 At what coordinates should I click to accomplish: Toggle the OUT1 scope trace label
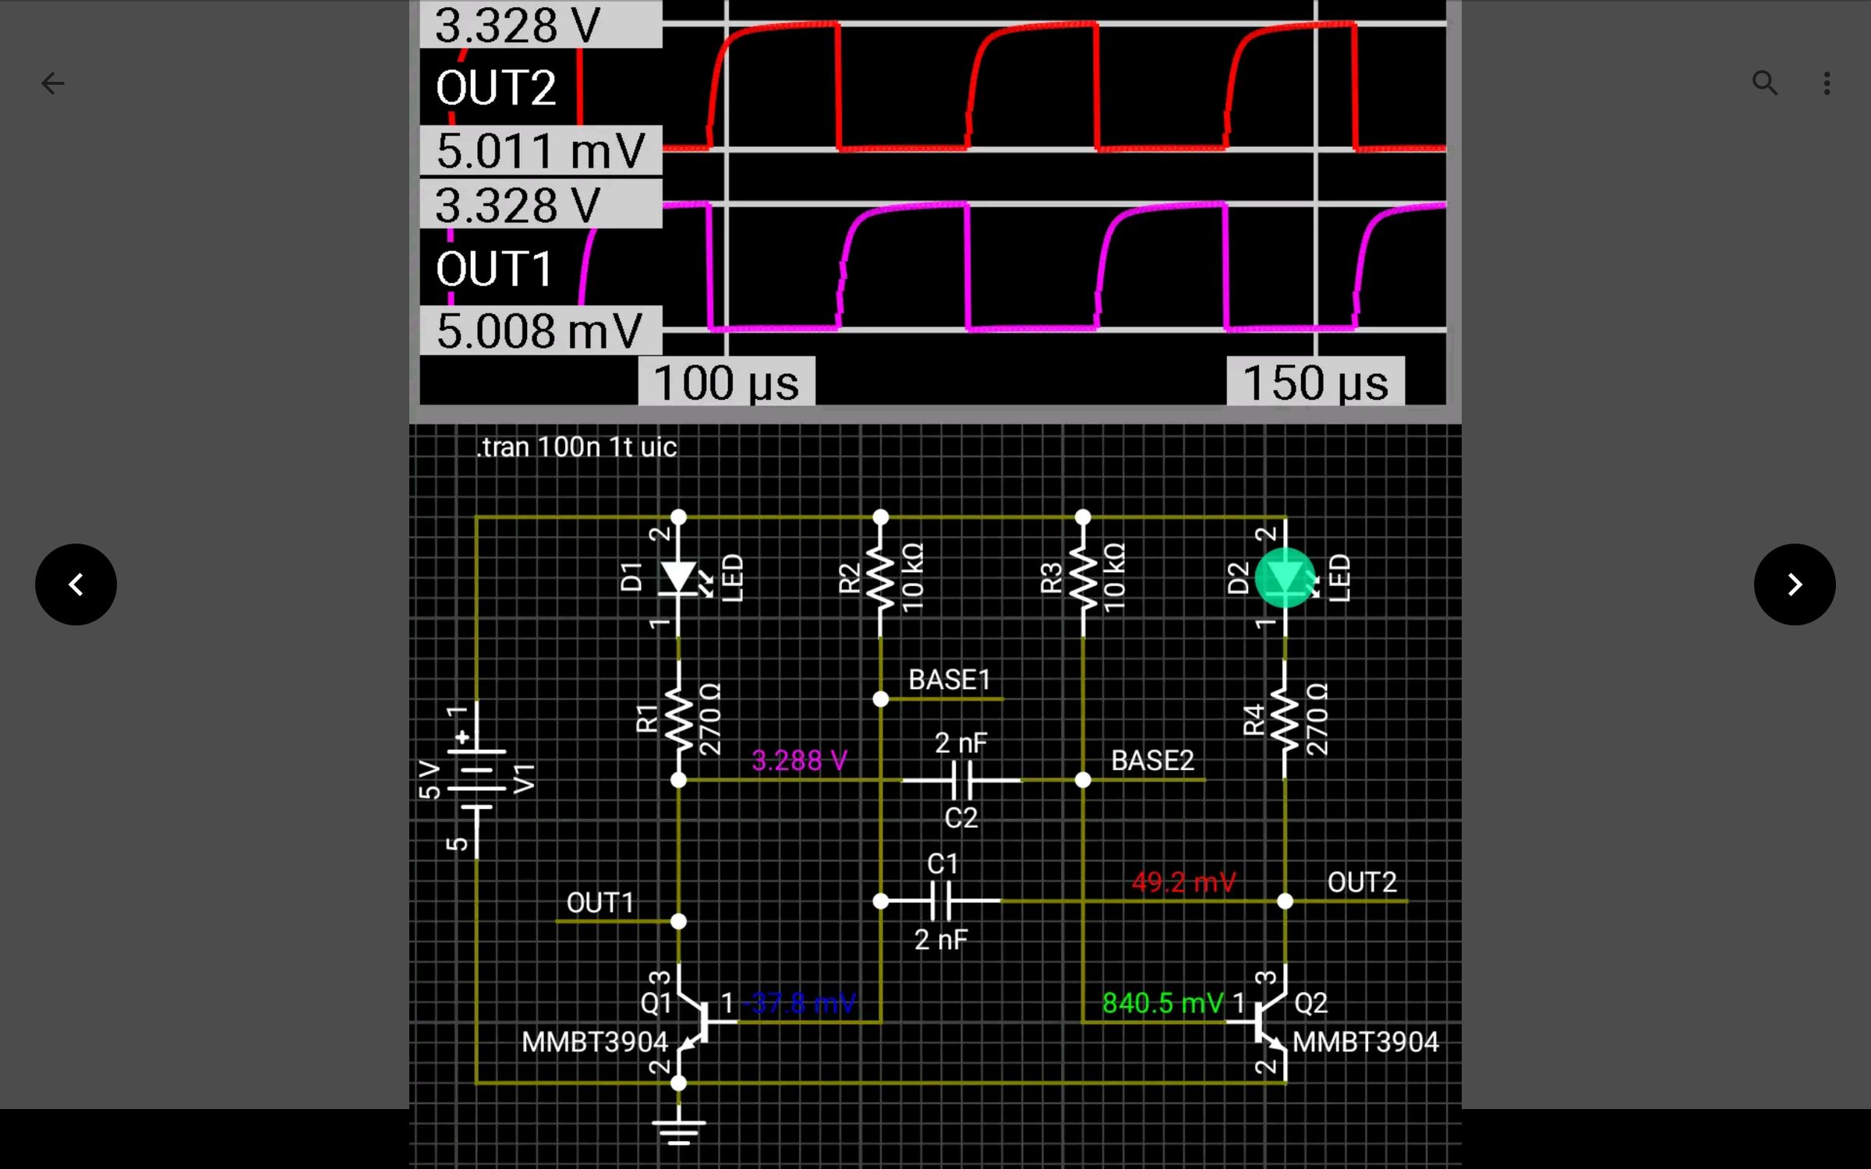point(493,267)
